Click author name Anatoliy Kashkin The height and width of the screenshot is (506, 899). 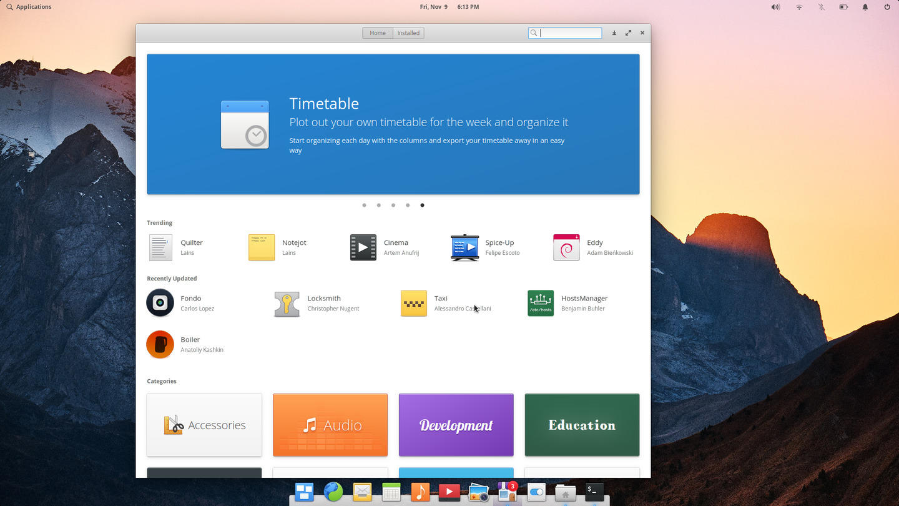click(x=202, y=350)
